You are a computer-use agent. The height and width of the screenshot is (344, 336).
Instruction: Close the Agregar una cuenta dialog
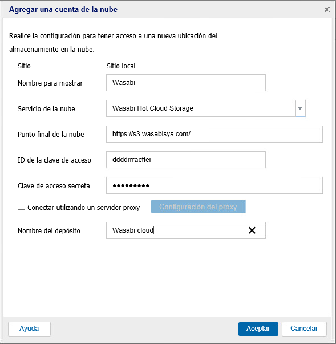(327, 10)
